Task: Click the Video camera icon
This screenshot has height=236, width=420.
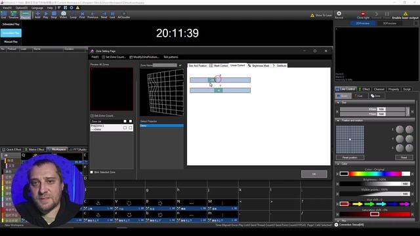Action: tap(64, 14)
